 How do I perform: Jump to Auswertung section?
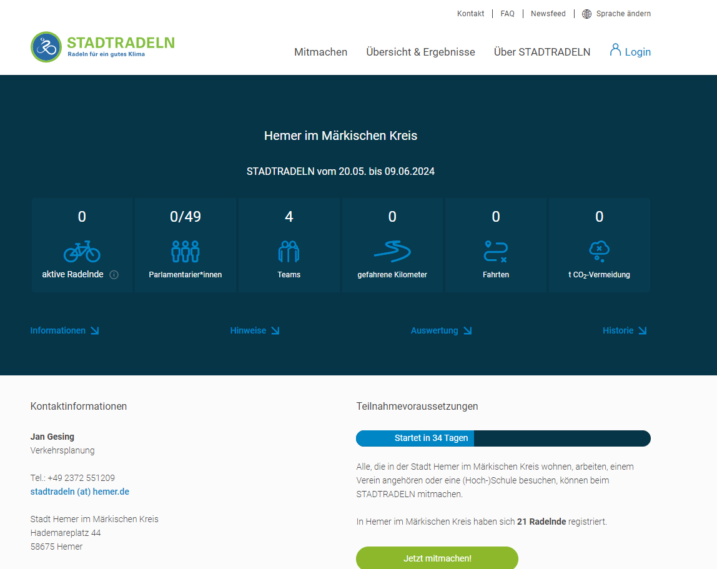[x=434, y=330]
